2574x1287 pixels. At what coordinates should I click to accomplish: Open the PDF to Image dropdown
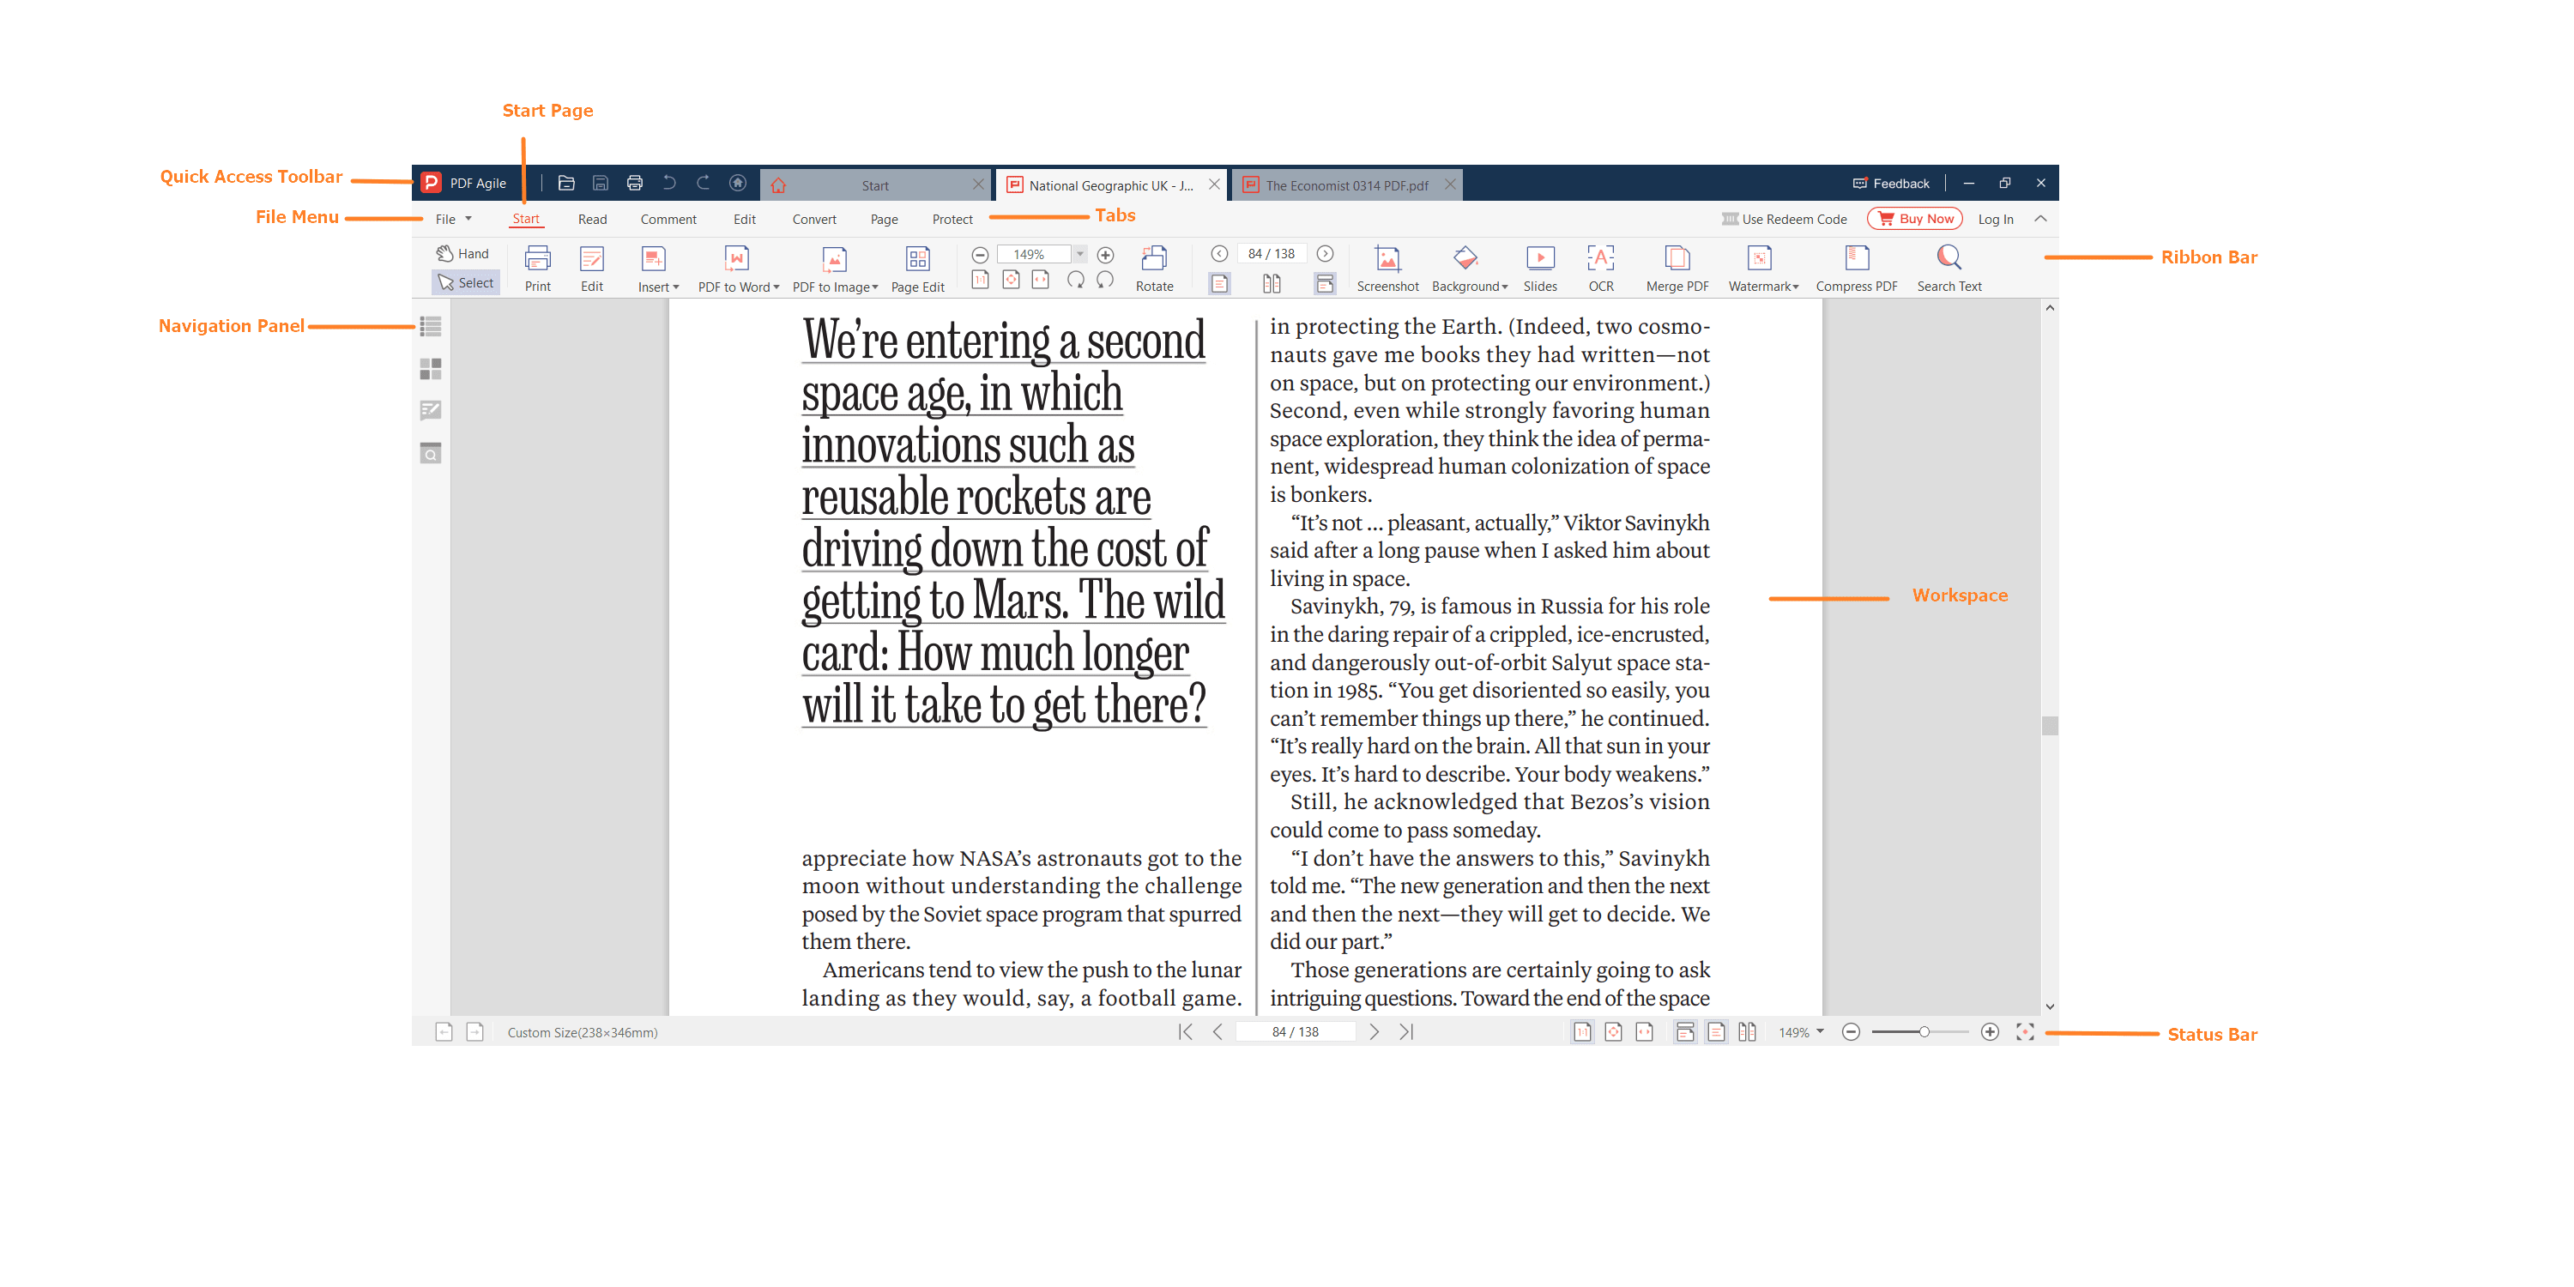coord(836,269)
